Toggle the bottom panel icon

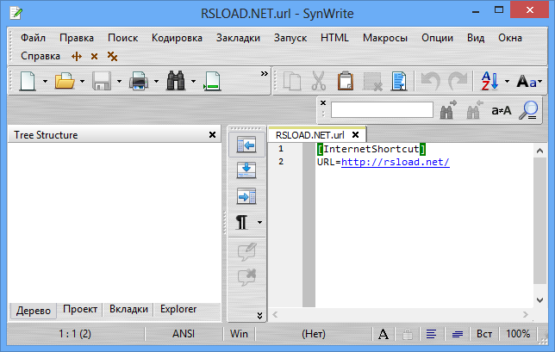pyautogui.click(x=246, y=170)
